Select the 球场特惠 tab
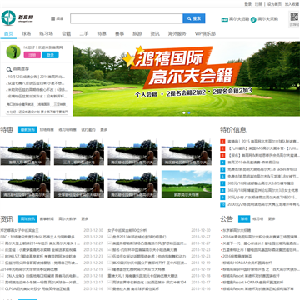Viewport: 300px width, 300px height. [47, 130]
